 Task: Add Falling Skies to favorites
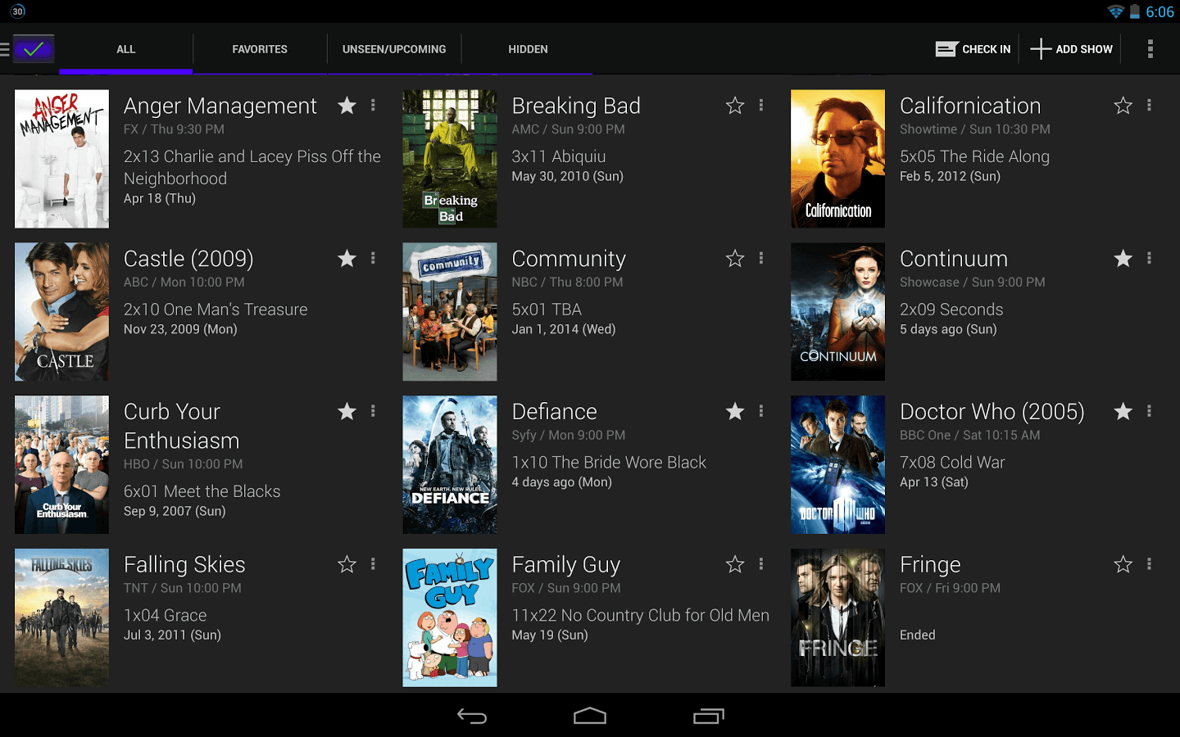[x=347, y=564]
